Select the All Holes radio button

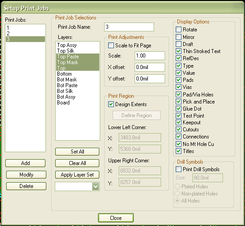coord(177,201)
